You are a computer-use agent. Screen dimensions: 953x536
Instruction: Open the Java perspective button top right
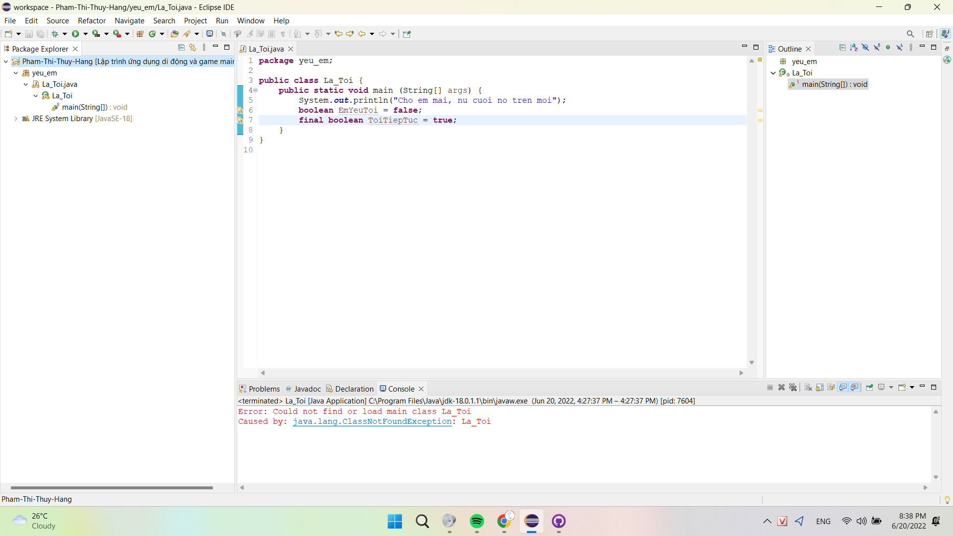click(946, 33)
